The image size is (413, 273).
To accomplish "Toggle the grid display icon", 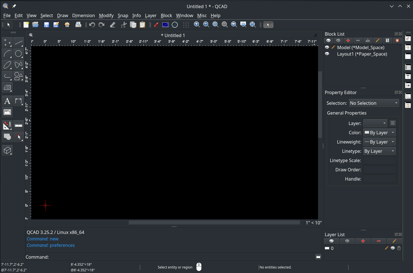I will tap(186, 25).
